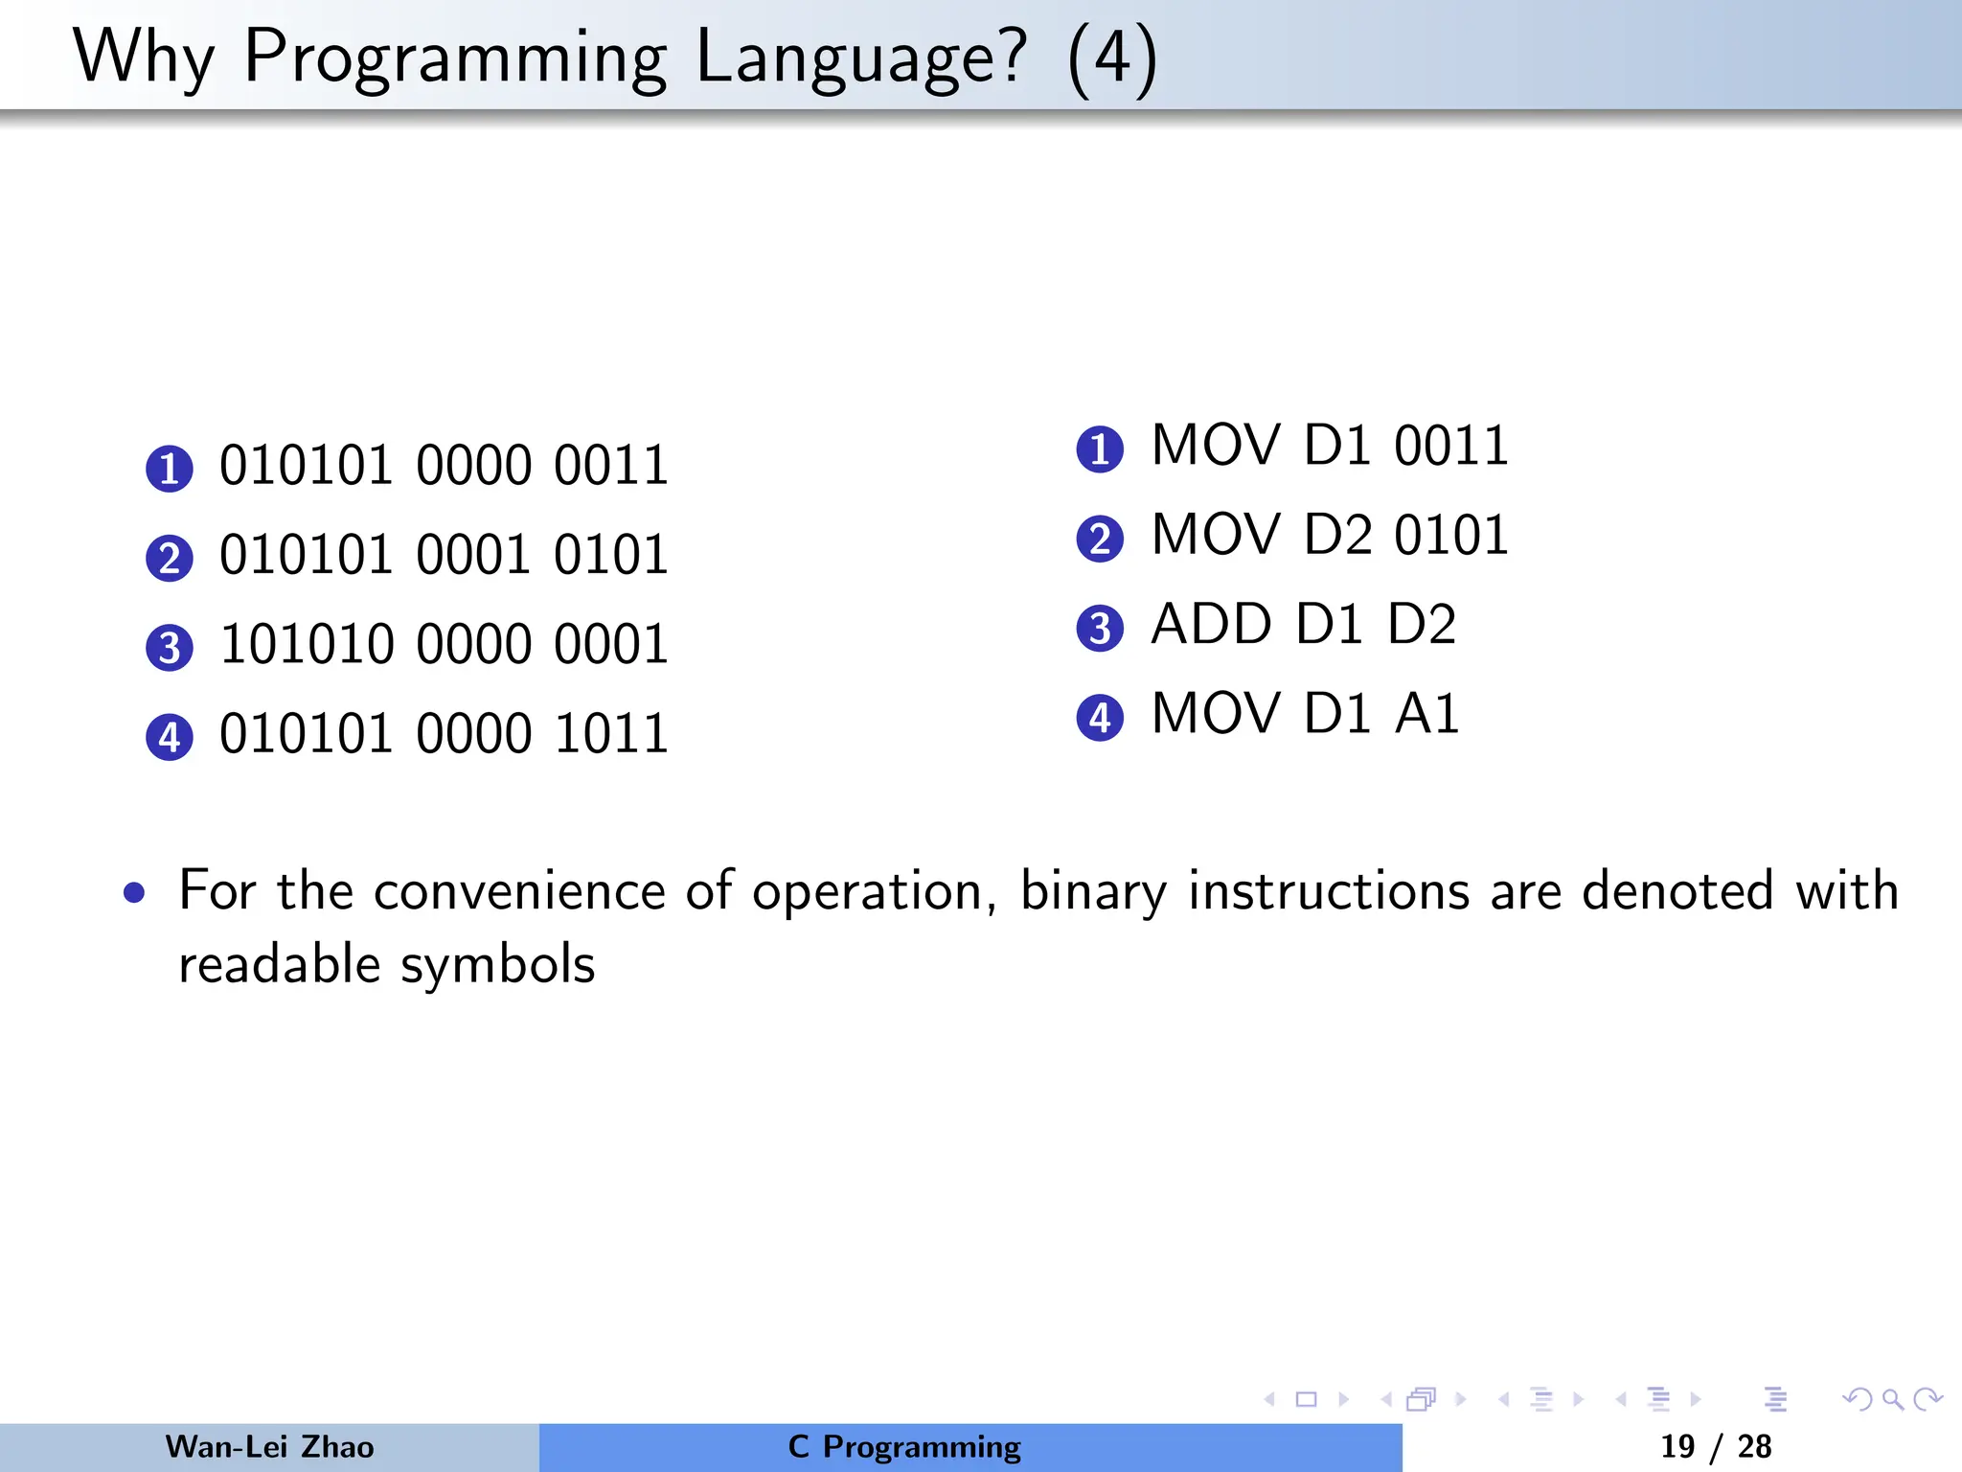The image size is (1962, 1472).
Task: Click the instruction MOV D1 A1
Action: click(x=1305, y=713)
